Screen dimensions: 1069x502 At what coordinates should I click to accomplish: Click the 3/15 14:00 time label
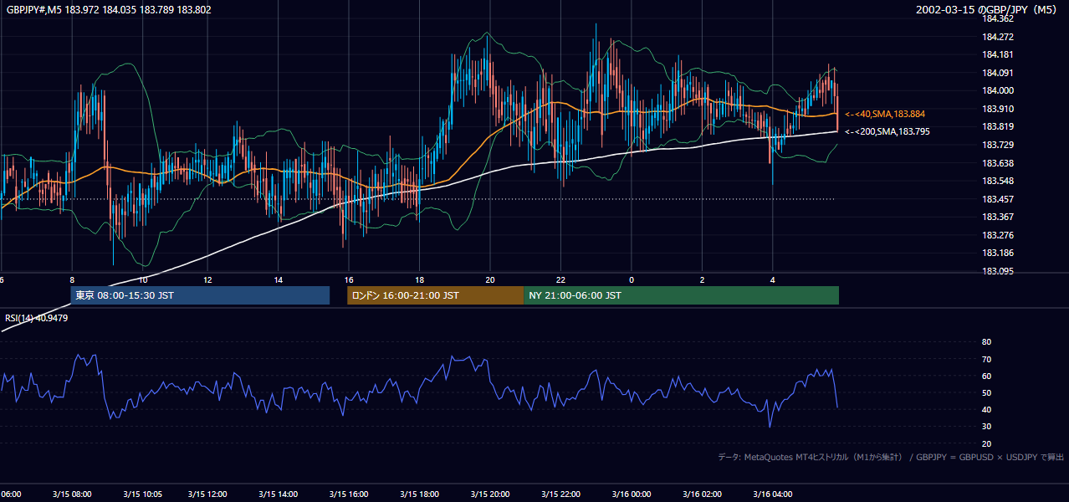(x=278, y=494)
